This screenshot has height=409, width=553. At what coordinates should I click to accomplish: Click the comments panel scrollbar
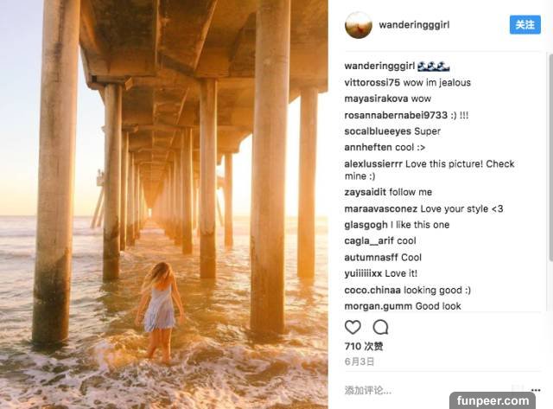(550, 173)
